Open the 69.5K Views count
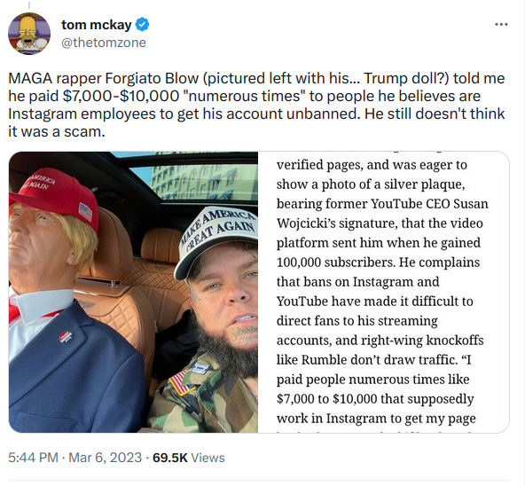The width and height of the screenshot is (525, 486). tap(189, 458)
